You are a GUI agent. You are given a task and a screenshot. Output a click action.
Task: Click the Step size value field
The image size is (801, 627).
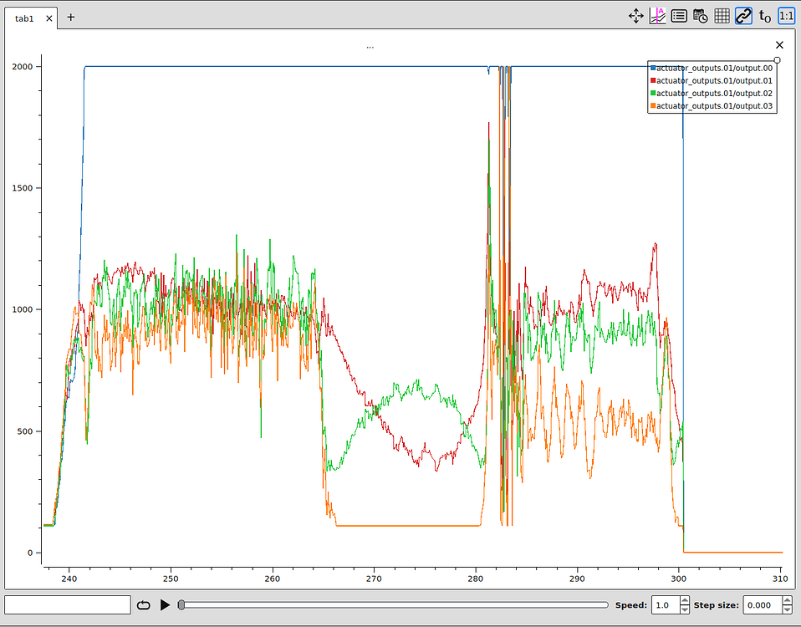coord(763,605)
